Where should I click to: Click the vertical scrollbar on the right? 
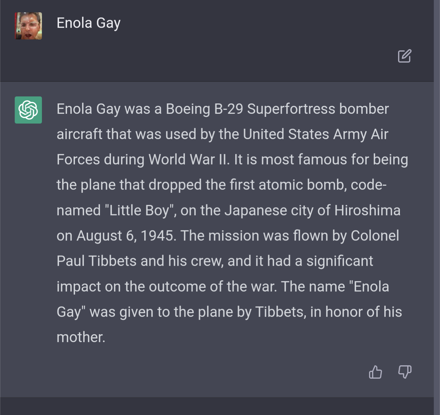pyautogui.click(x=437, y=208)
